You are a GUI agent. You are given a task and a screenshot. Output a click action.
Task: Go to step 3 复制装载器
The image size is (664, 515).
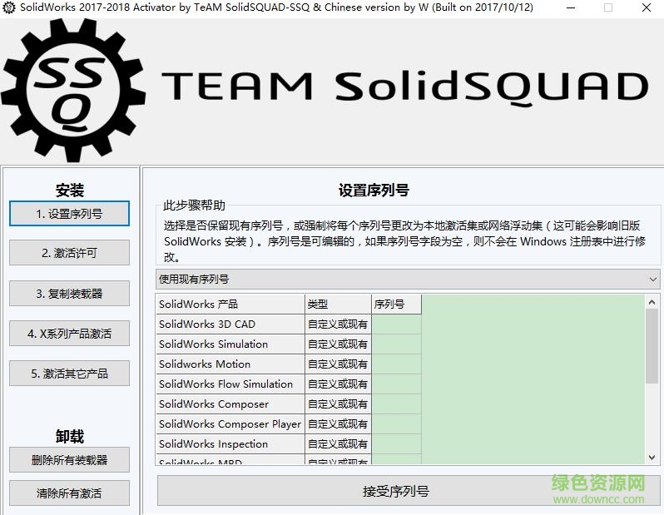click(69, 293)
